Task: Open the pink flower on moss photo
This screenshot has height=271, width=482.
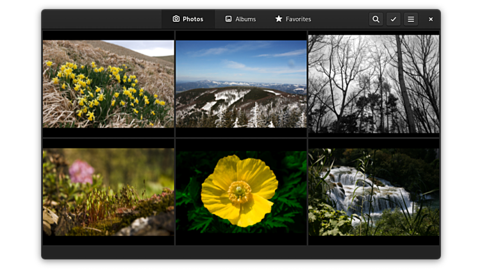Action: [x=108, y=192]
